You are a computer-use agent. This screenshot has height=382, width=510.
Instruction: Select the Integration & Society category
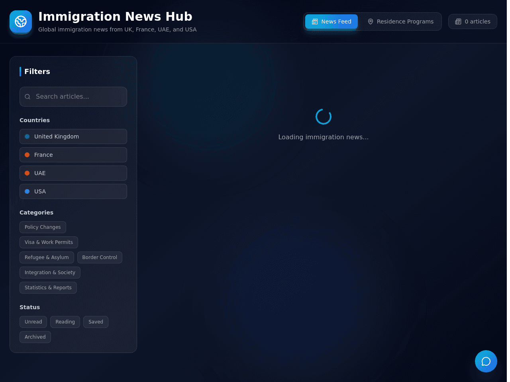point(50,273)
